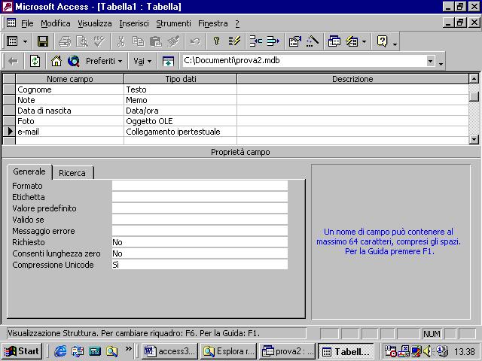This screenshot has width=482, height=361.
Task: Click the Delete Rows icon
Action: pos(273,41)
